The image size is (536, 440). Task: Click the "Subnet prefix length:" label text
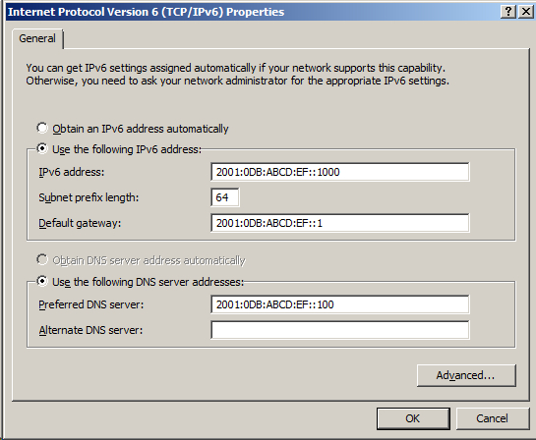pos(89,197)
